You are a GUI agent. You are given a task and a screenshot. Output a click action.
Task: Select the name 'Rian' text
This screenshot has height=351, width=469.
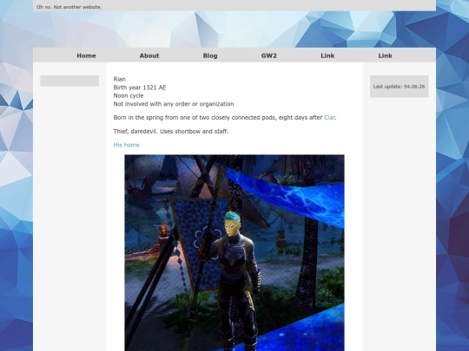tap(119, 79)
